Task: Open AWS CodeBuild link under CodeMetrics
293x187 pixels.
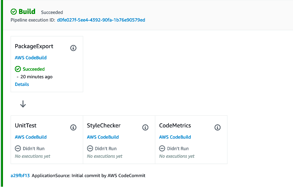Action: (x=175, y=137)
